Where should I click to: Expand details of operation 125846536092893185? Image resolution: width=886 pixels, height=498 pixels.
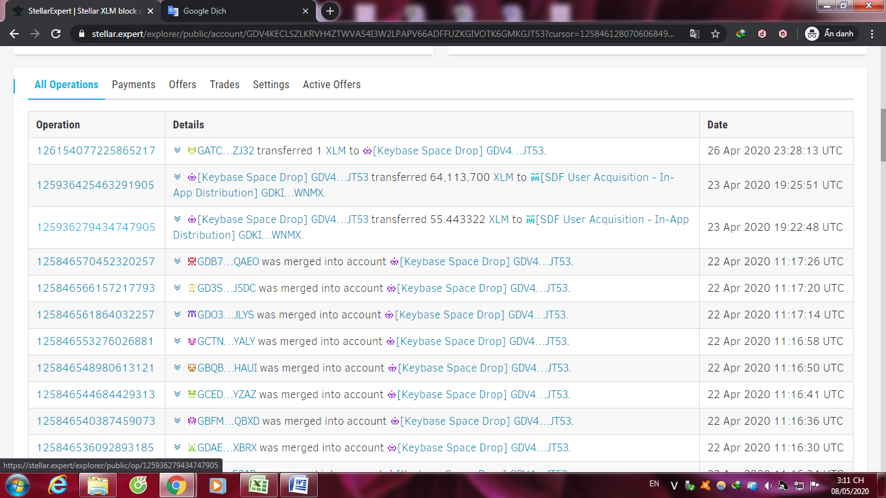177,447
